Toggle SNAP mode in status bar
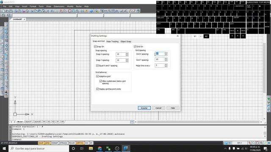The image size is (271, 152). click(x=41, y=143)
